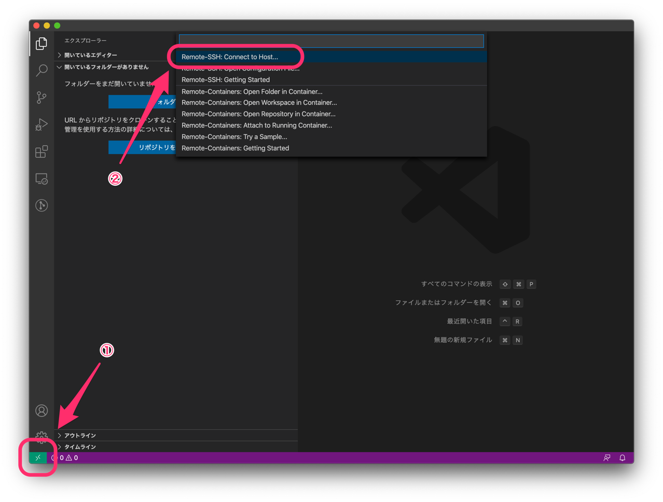Click the エクスプローラー panel title
Viewport: 663px width, 502px height.
[x=86, y=40]
